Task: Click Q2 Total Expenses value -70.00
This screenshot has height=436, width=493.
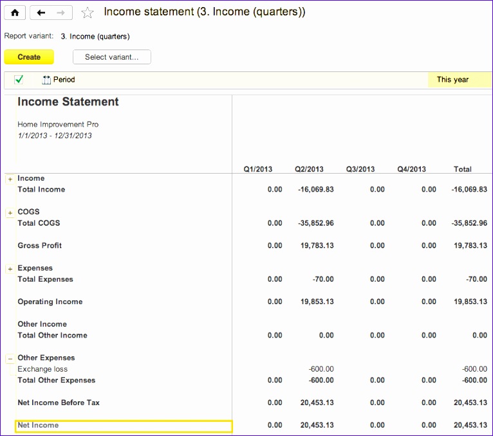Action: click(323, 279)
